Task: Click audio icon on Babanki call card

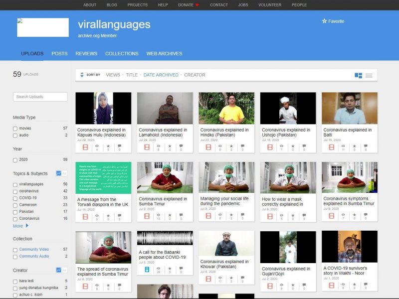Action: click(147, 270)
